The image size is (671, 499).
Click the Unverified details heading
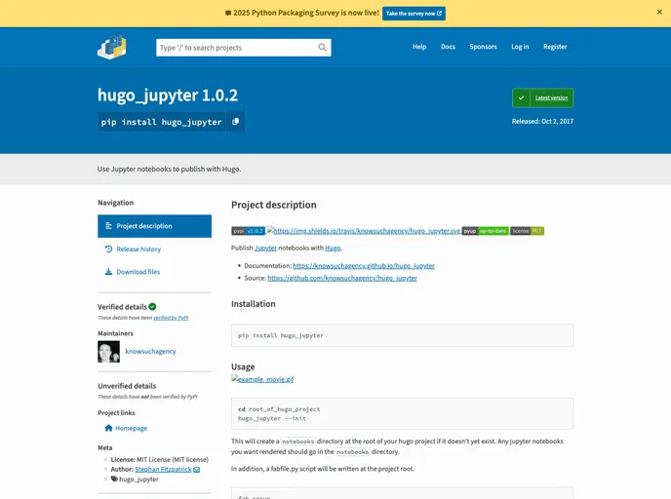tap(127, 386)
